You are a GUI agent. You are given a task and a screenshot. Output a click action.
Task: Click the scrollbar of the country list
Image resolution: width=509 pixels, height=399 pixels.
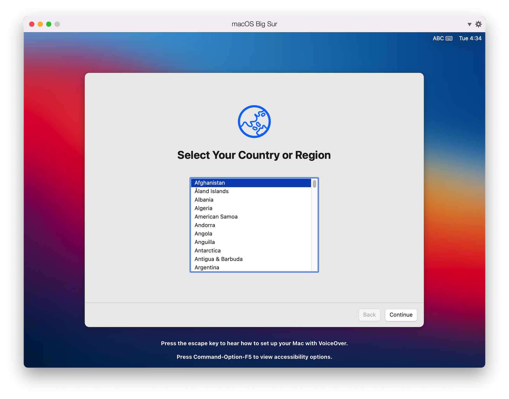click(314, 184)
